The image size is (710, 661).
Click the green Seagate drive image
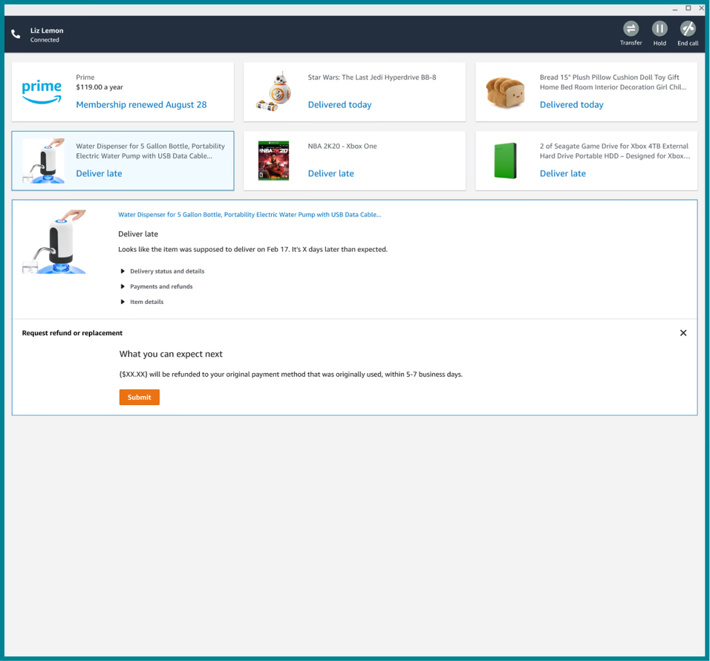click(x=505, y=161)
